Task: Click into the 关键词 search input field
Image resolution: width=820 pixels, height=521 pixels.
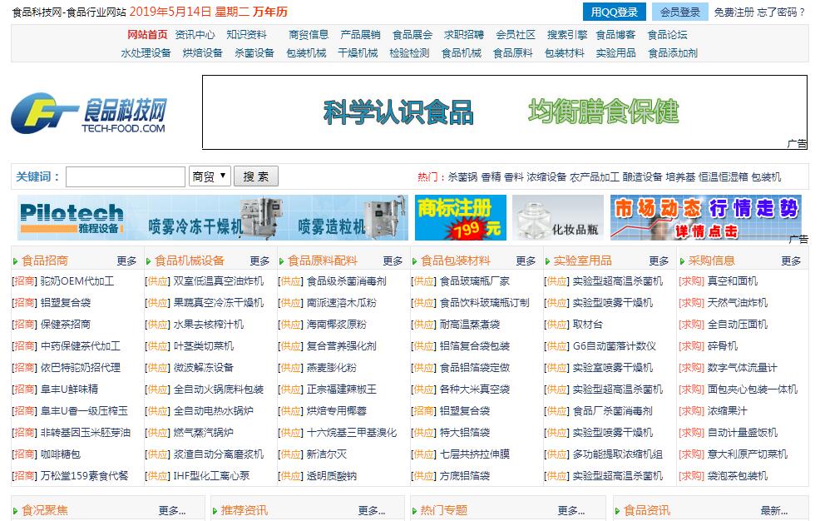Action: point(125,176)
